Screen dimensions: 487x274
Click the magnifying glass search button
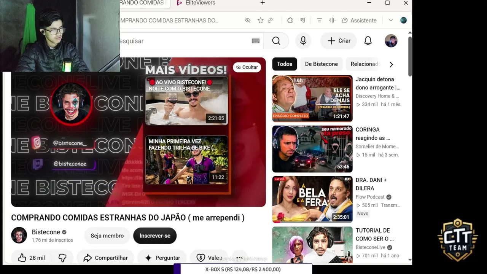tap(276, 41)
